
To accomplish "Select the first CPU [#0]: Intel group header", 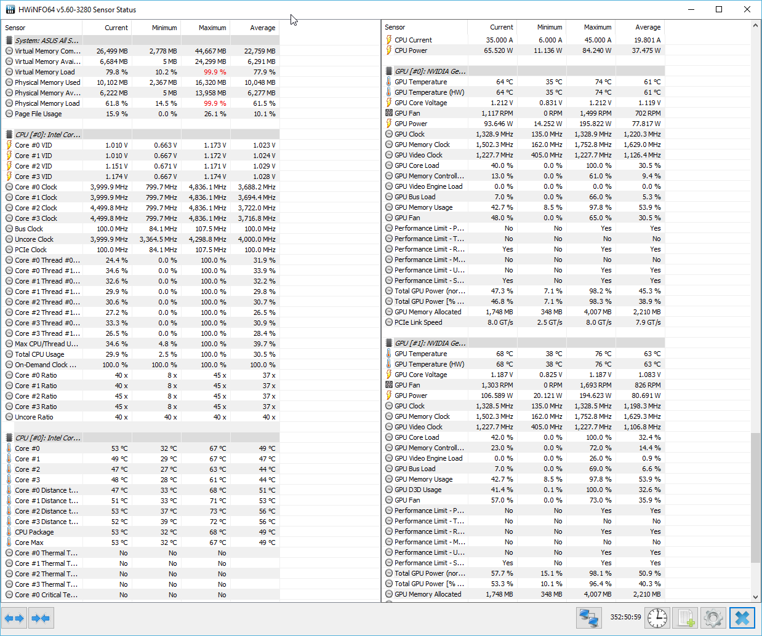I will coord(47,135).
